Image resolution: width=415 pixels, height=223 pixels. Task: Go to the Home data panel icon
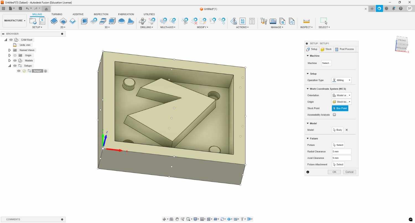click(46, 9)
